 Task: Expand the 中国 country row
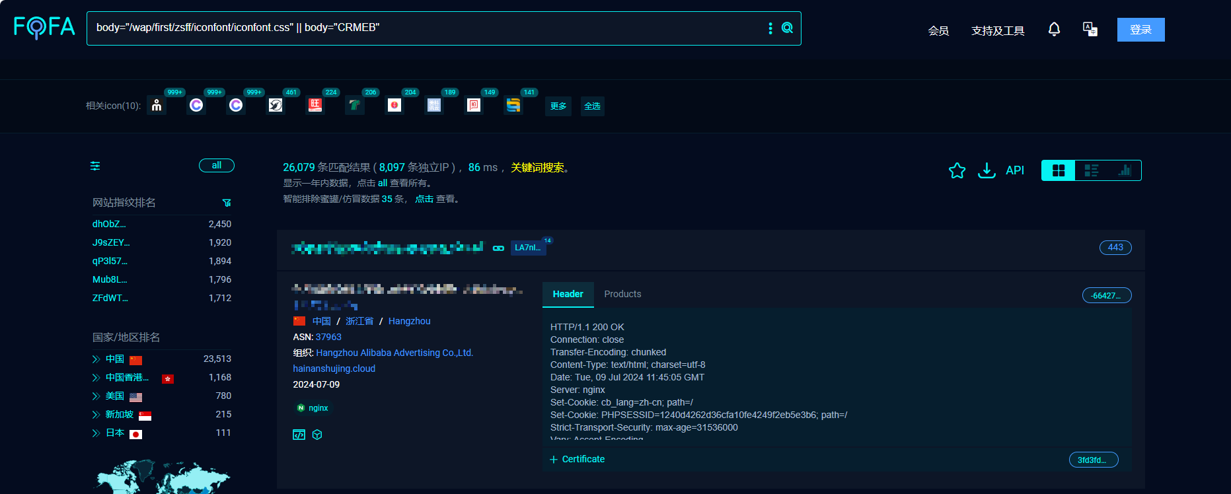[96, 359]
